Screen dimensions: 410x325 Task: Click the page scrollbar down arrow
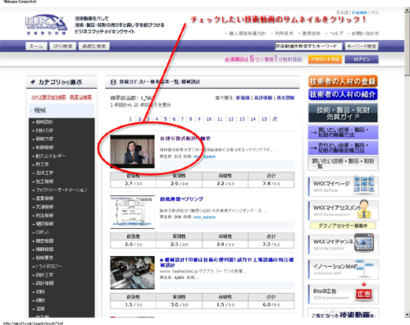click(408, 314)
